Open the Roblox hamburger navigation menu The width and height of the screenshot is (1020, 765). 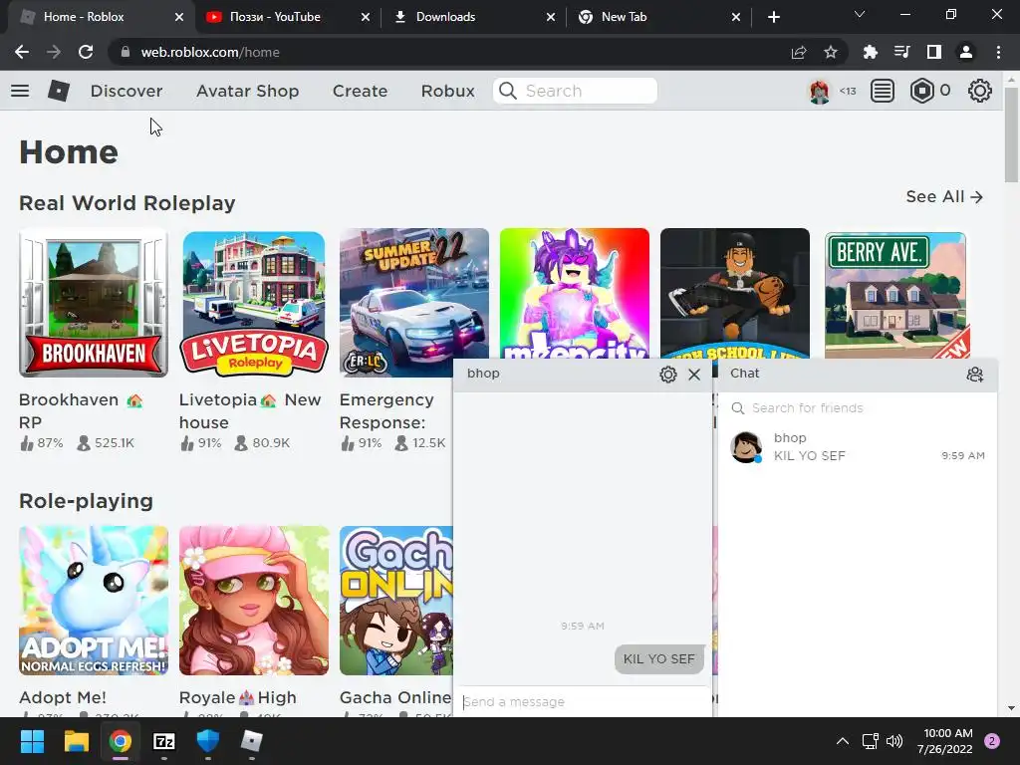[x=20, y=91]
